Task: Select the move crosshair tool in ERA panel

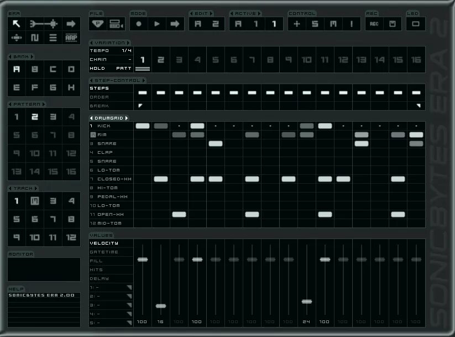Action: 17,38
